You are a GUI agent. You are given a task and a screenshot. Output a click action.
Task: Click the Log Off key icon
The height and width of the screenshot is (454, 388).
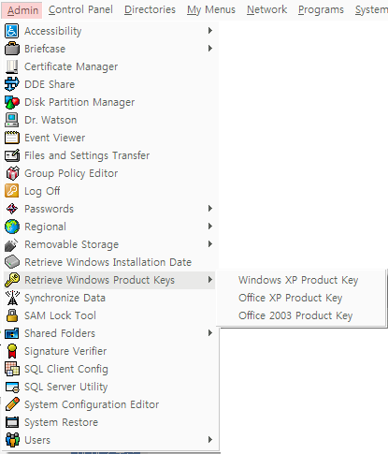[12, 191]
